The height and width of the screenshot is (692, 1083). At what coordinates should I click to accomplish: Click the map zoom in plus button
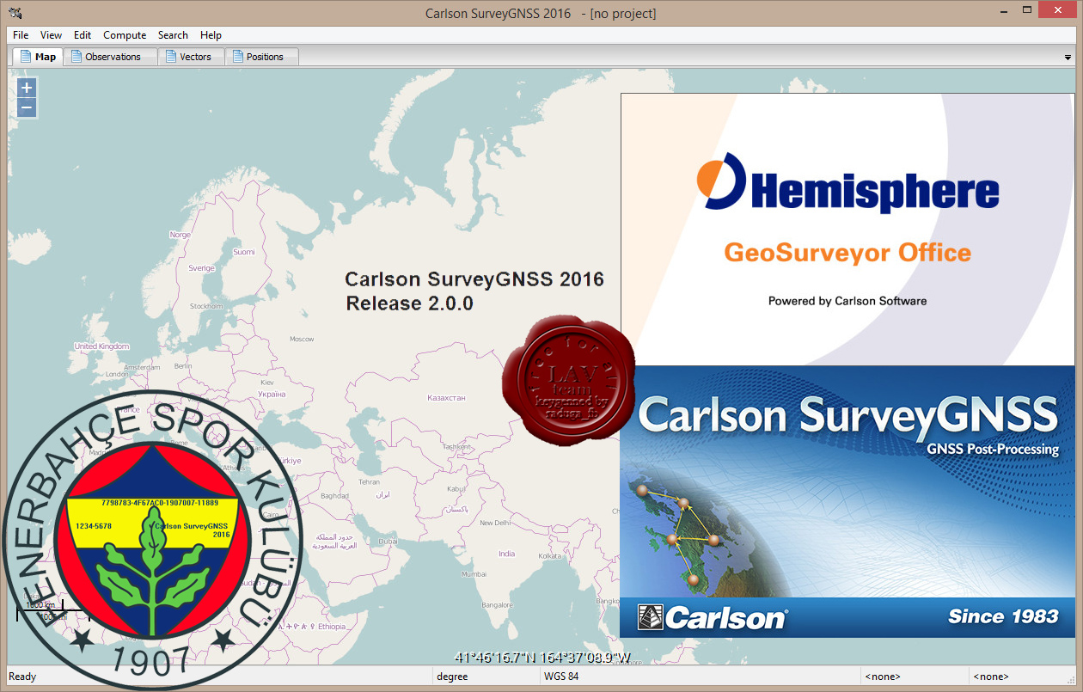click(27, 88)
